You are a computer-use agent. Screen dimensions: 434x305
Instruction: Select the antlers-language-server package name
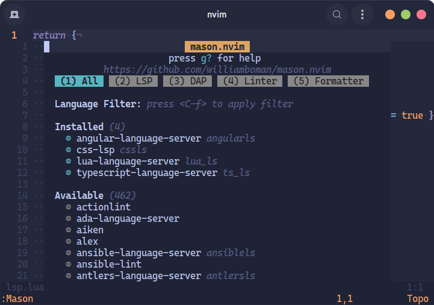point(138,276)
